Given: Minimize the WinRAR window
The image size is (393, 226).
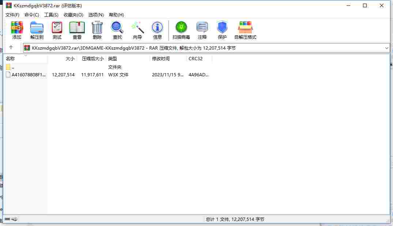Looking at the screenshot, I should (348, 5).
